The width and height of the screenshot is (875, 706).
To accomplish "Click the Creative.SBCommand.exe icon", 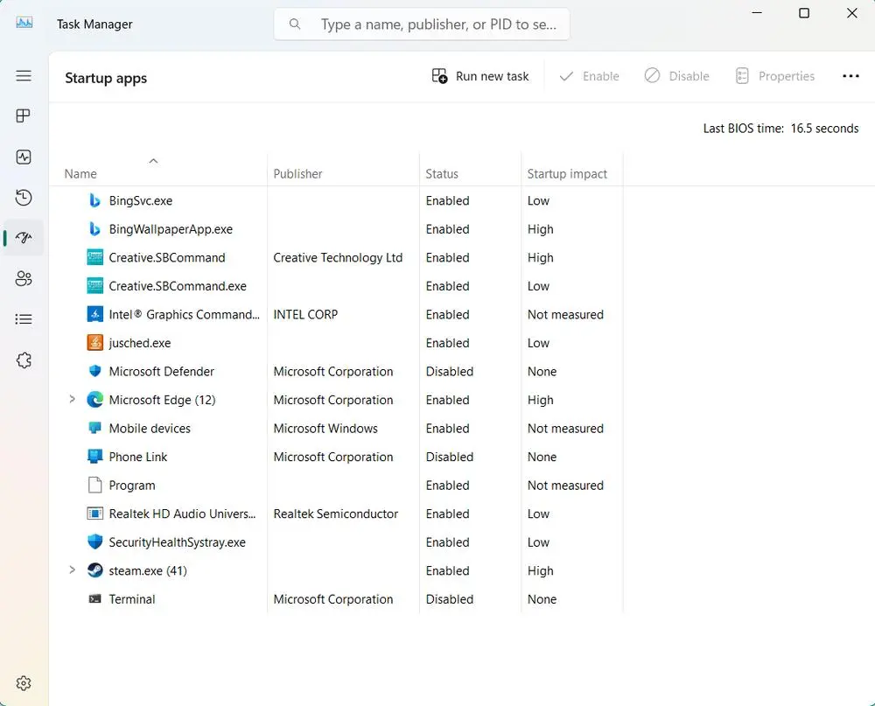I will point(94,286).
